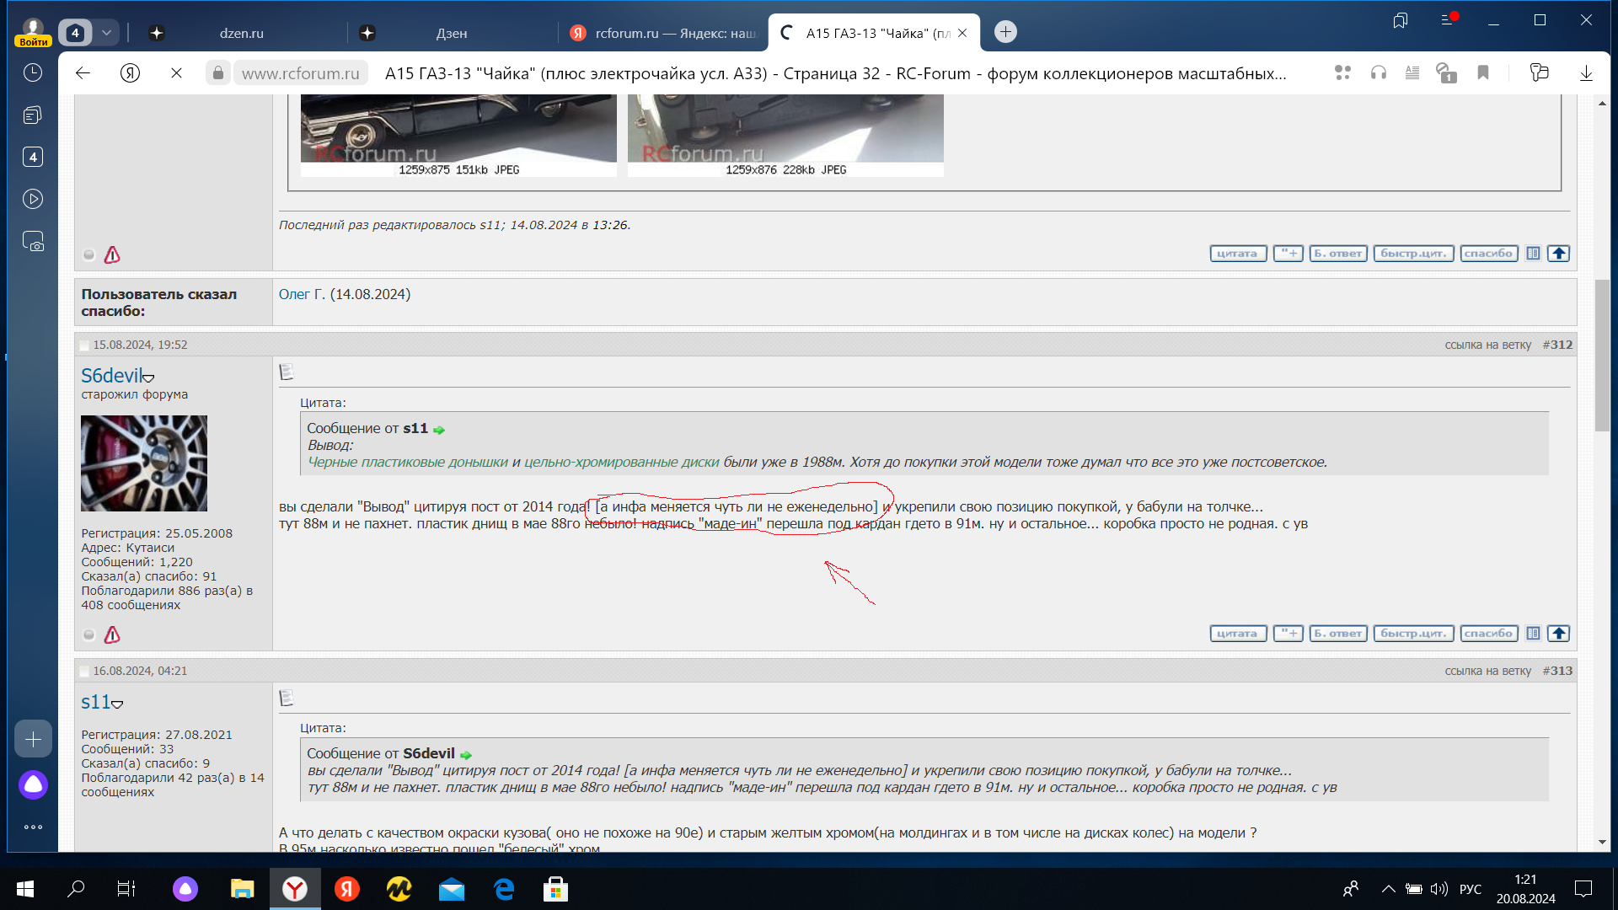
Task: Report post #312 with warning icon
Action: tap(112, 634)
